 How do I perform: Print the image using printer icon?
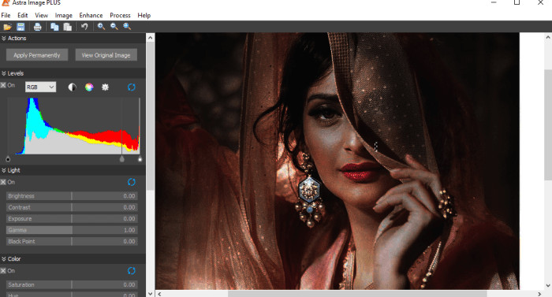pyautogui.click(x=37, y=27)
